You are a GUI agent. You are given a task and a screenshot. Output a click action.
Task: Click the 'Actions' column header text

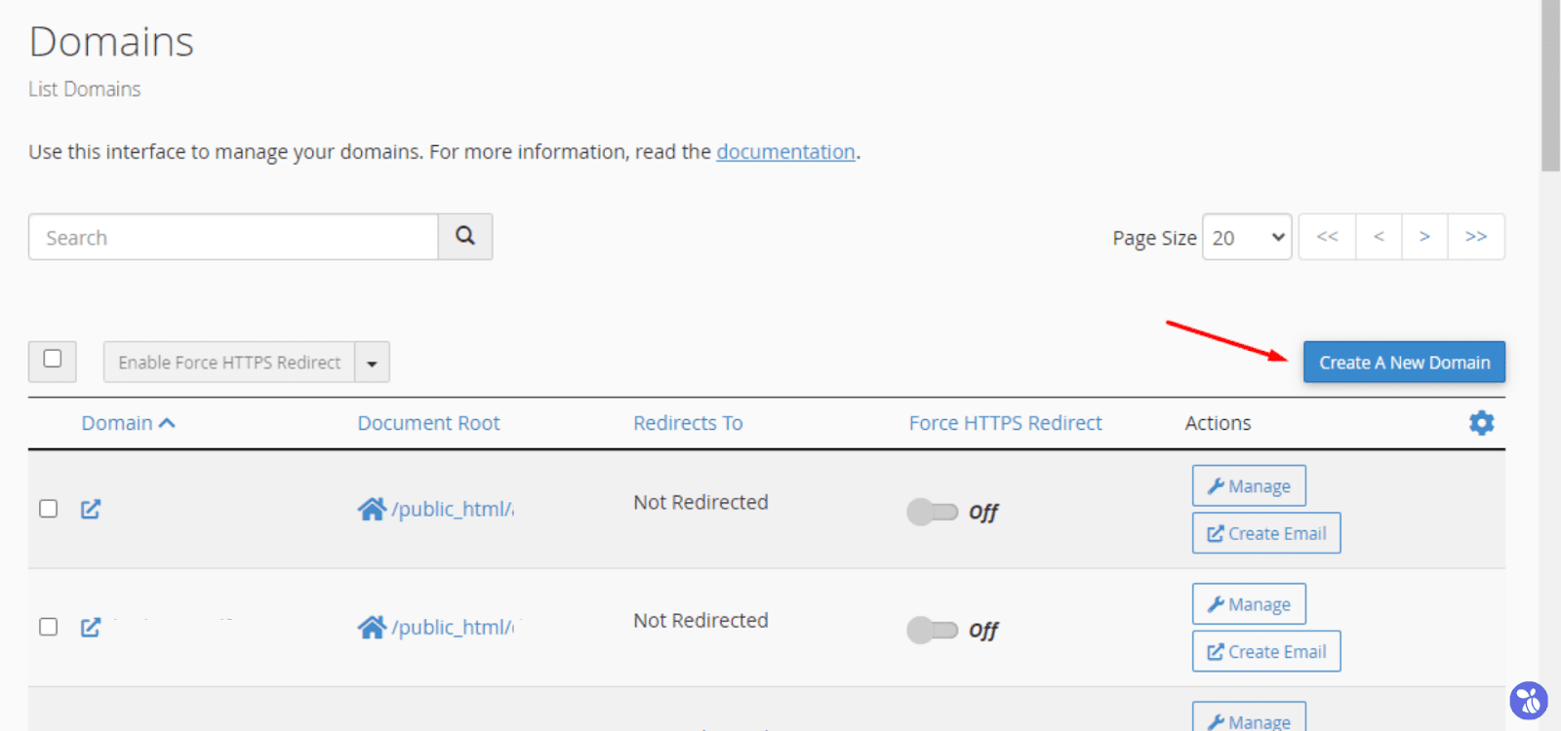pyautogui.click(x=1218, y=423)
